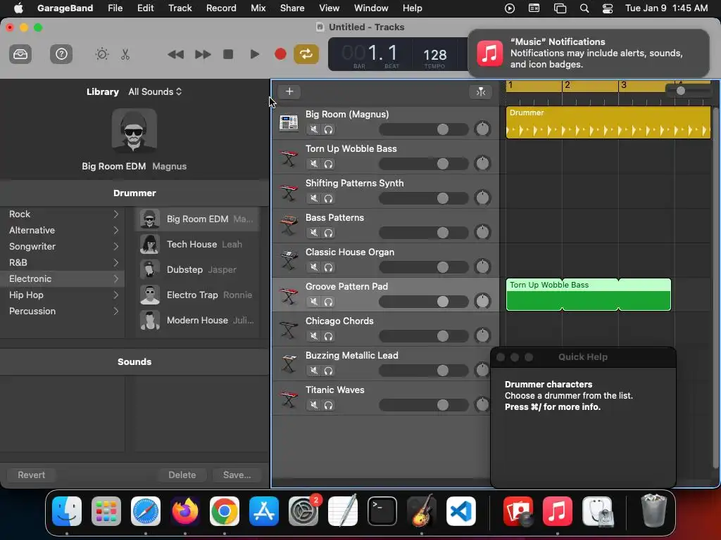Expand the Songwriter drummer genre
Image resolution: width=721 pixels, height=540 pixels.
point(62,247)
